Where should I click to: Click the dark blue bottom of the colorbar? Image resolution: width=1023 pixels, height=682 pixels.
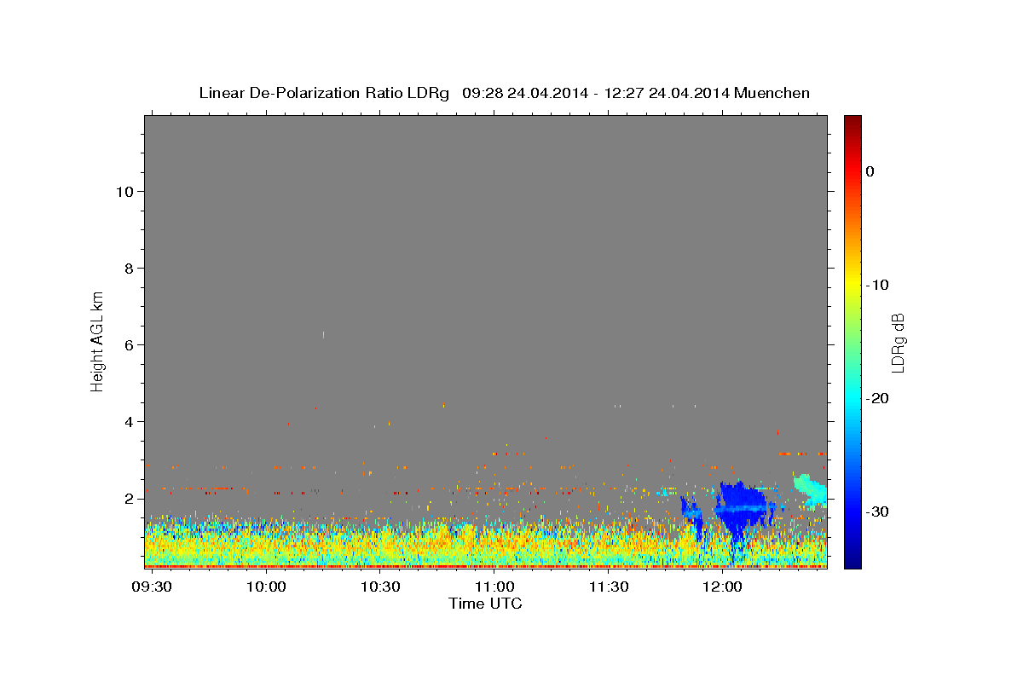pyautogui.click(x=852, y=560)
